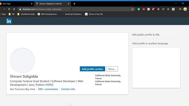Click the NP extension icon
The image size is (189, 106).
pos(163,9)
